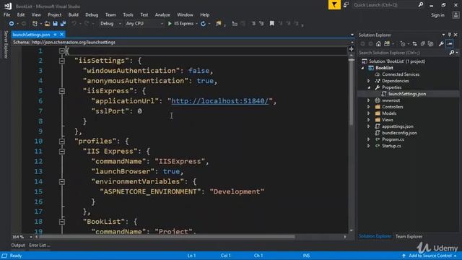This screenshot has width=462, height=260.
Task: Toggle auto-hide pin on Solution Explorer
Action: point(450,35)
